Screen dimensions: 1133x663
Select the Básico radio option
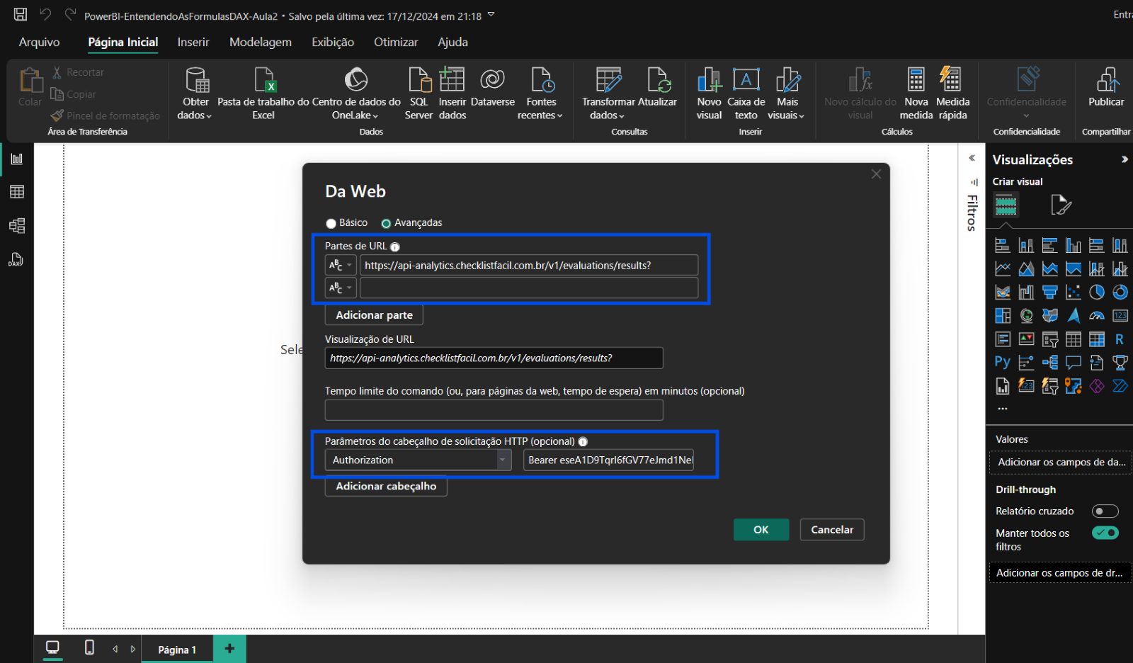[x=331, y=224]
